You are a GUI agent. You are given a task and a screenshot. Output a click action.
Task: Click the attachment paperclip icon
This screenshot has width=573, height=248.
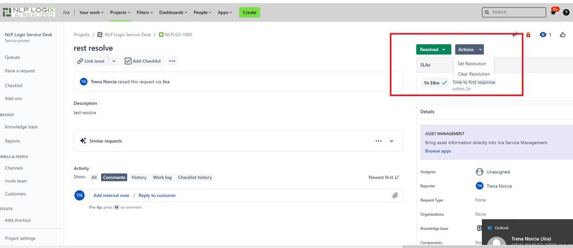(x=395, y=195)
